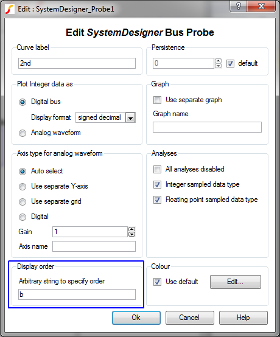Screen dimensions: 280x337
Task: Decrease Persistence value with down arrow
Action: click(x=218, y=66)
